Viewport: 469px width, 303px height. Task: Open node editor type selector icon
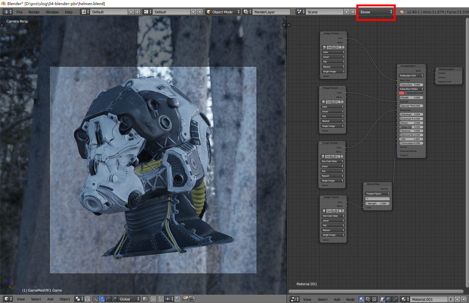295,299
